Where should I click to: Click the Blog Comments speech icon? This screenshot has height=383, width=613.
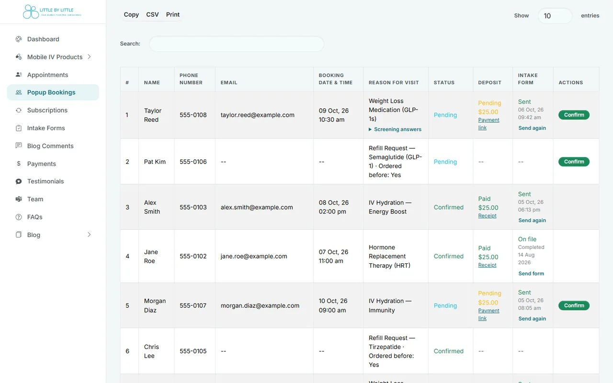[x=19, y=146]
